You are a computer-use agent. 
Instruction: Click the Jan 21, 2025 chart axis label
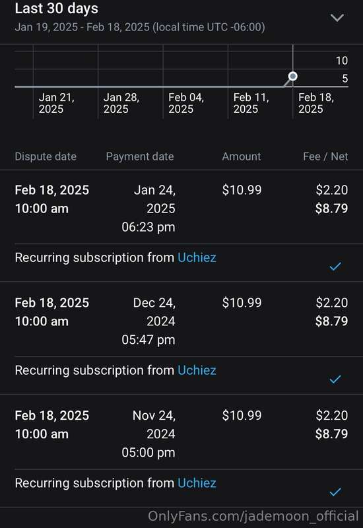tap(56, 103)
